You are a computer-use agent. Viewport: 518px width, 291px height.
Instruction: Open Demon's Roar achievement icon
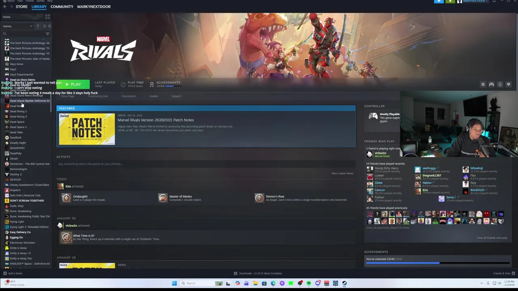259,198
